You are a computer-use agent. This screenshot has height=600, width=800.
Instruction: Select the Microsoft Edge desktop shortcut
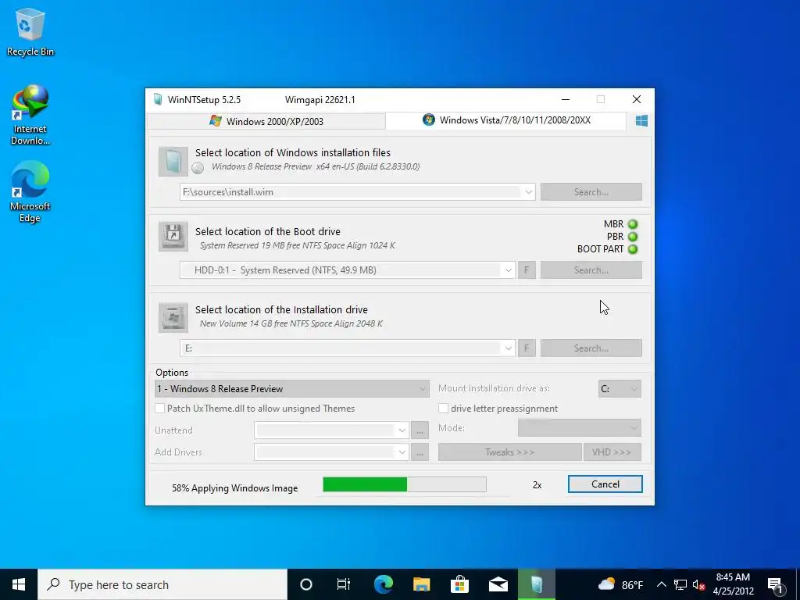30,192
